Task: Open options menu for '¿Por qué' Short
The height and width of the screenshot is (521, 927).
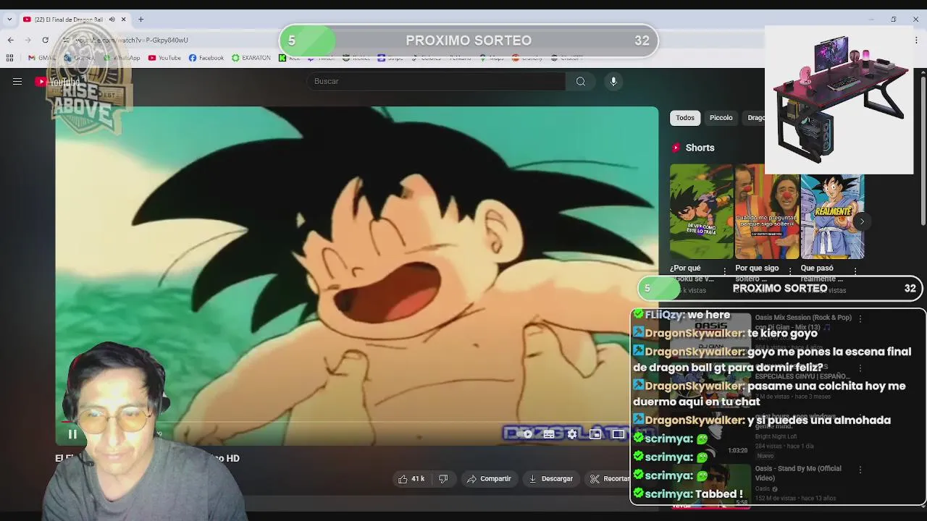Action: [724, 271]
